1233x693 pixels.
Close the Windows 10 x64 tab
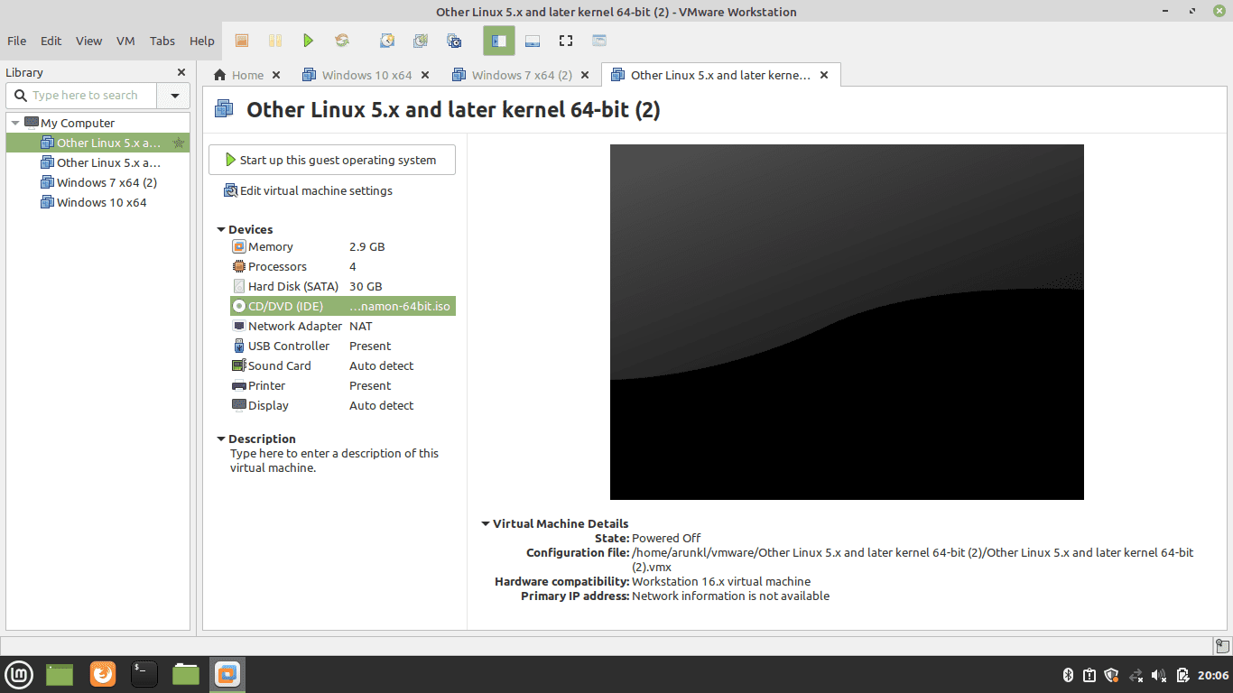point(425,75)
